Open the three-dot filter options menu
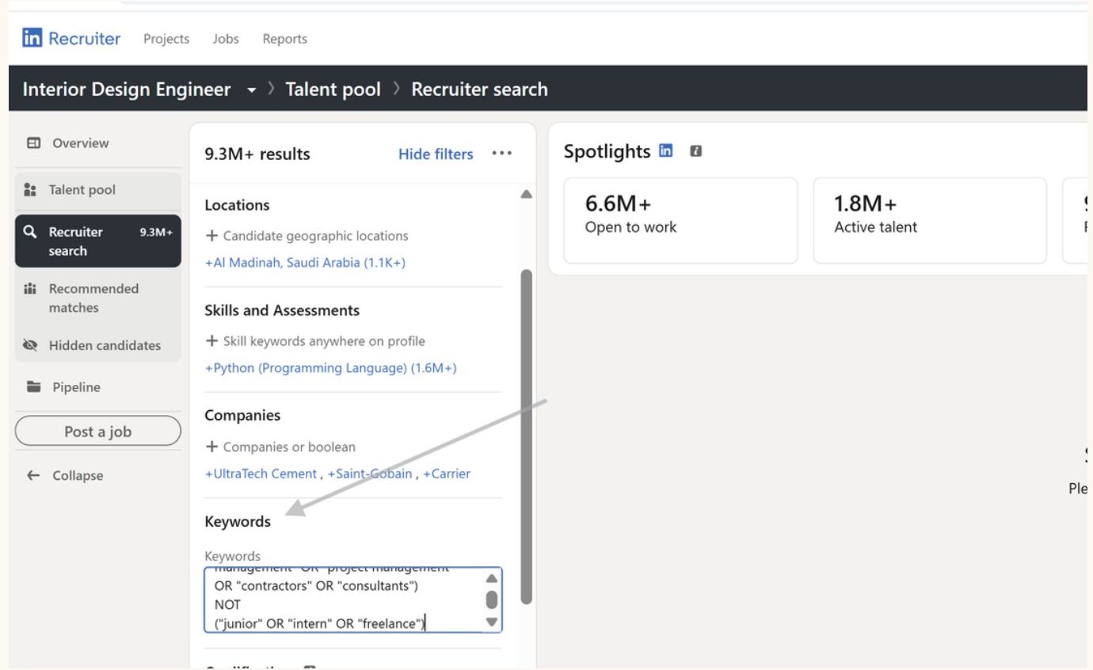Image resolution: width=1093 pixels, height=670 pixels. (501, 154)
